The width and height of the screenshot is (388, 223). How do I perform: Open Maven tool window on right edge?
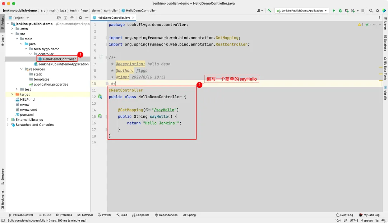pos(385,23)
